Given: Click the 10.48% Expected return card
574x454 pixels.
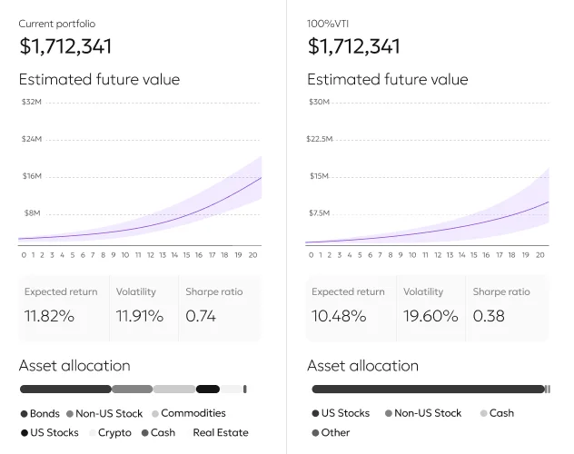Looking at the screenshot, I should (x=351, y=306).
